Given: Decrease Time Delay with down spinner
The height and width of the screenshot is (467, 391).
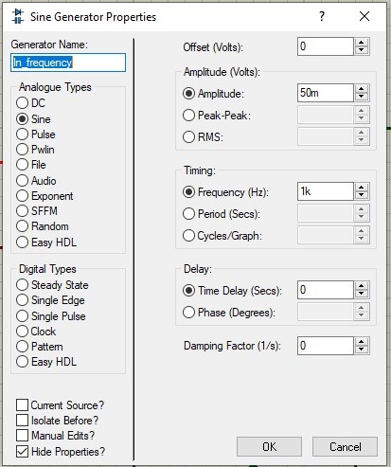Looking at the screenshot, I should pyautogui.click(x=362, y=294).
